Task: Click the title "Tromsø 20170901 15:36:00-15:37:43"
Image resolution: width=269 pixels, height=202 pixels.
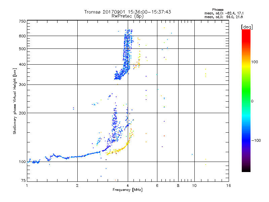Action: (127, 12)
